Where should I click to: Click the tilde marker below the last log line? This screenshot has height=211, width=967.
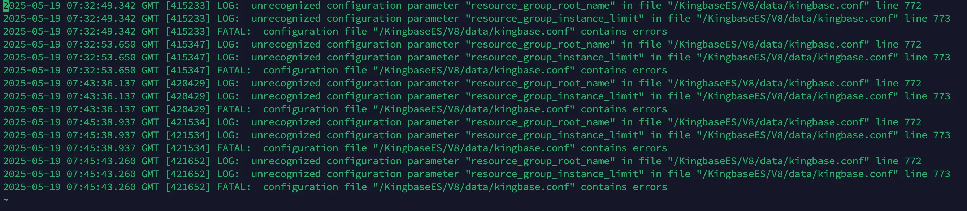point(6,200)
